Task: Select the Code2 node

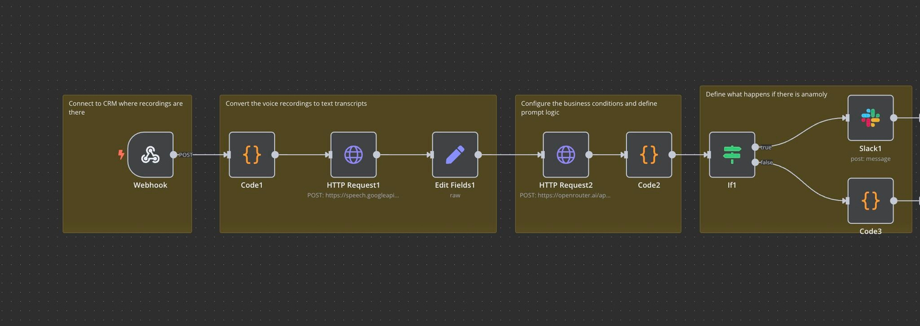Action: (x=649, y=154)
